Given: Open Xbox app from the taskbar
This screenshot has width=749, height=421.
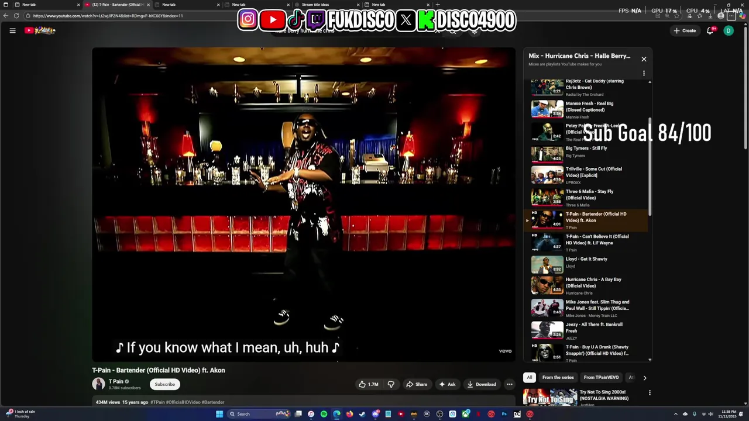Looking at the screenshot, I should click(465, 414).
